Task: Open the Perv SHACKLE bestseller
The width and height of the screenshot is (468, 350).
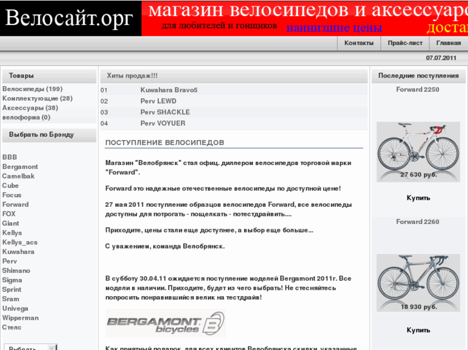Action: point(165,112)
